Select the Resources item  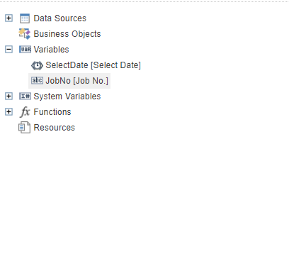[x=55, y=128]
